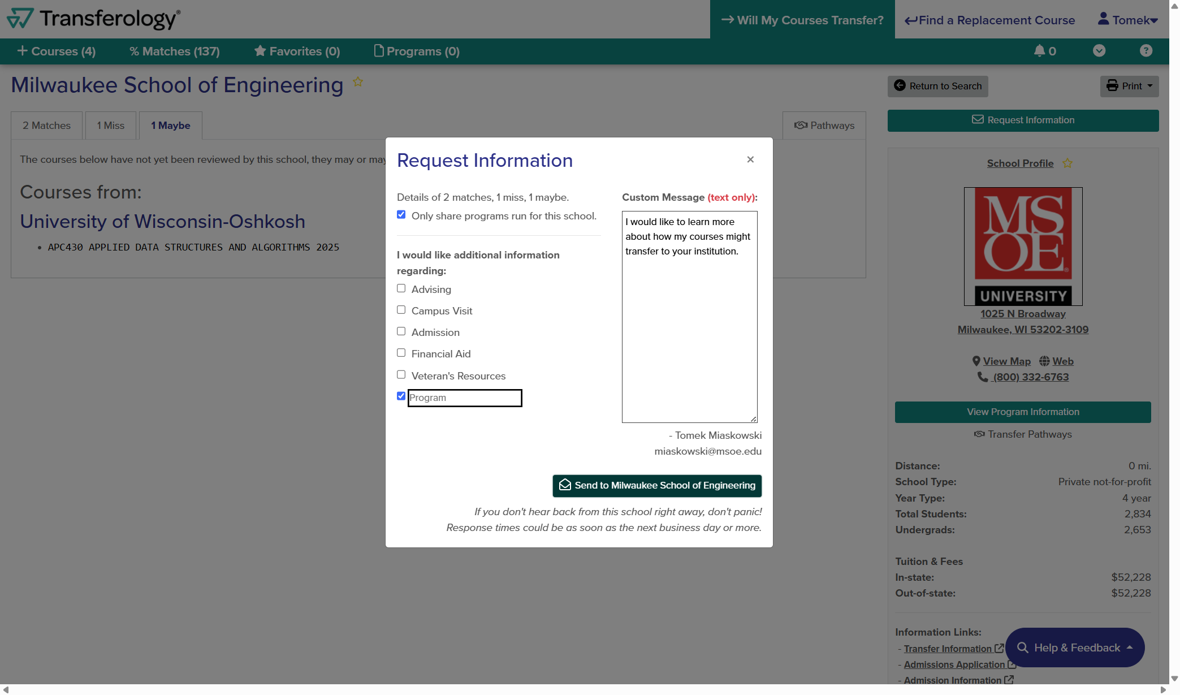This screenshot has width=1180, height=695.
Task: Click the star beside School Profile
Action: point(1067,163)
